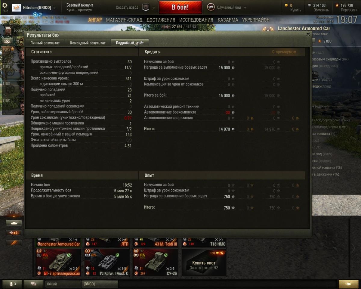The image size is (361, 289).
Task: Click Обменять credits link
Action: click(321, 10)
